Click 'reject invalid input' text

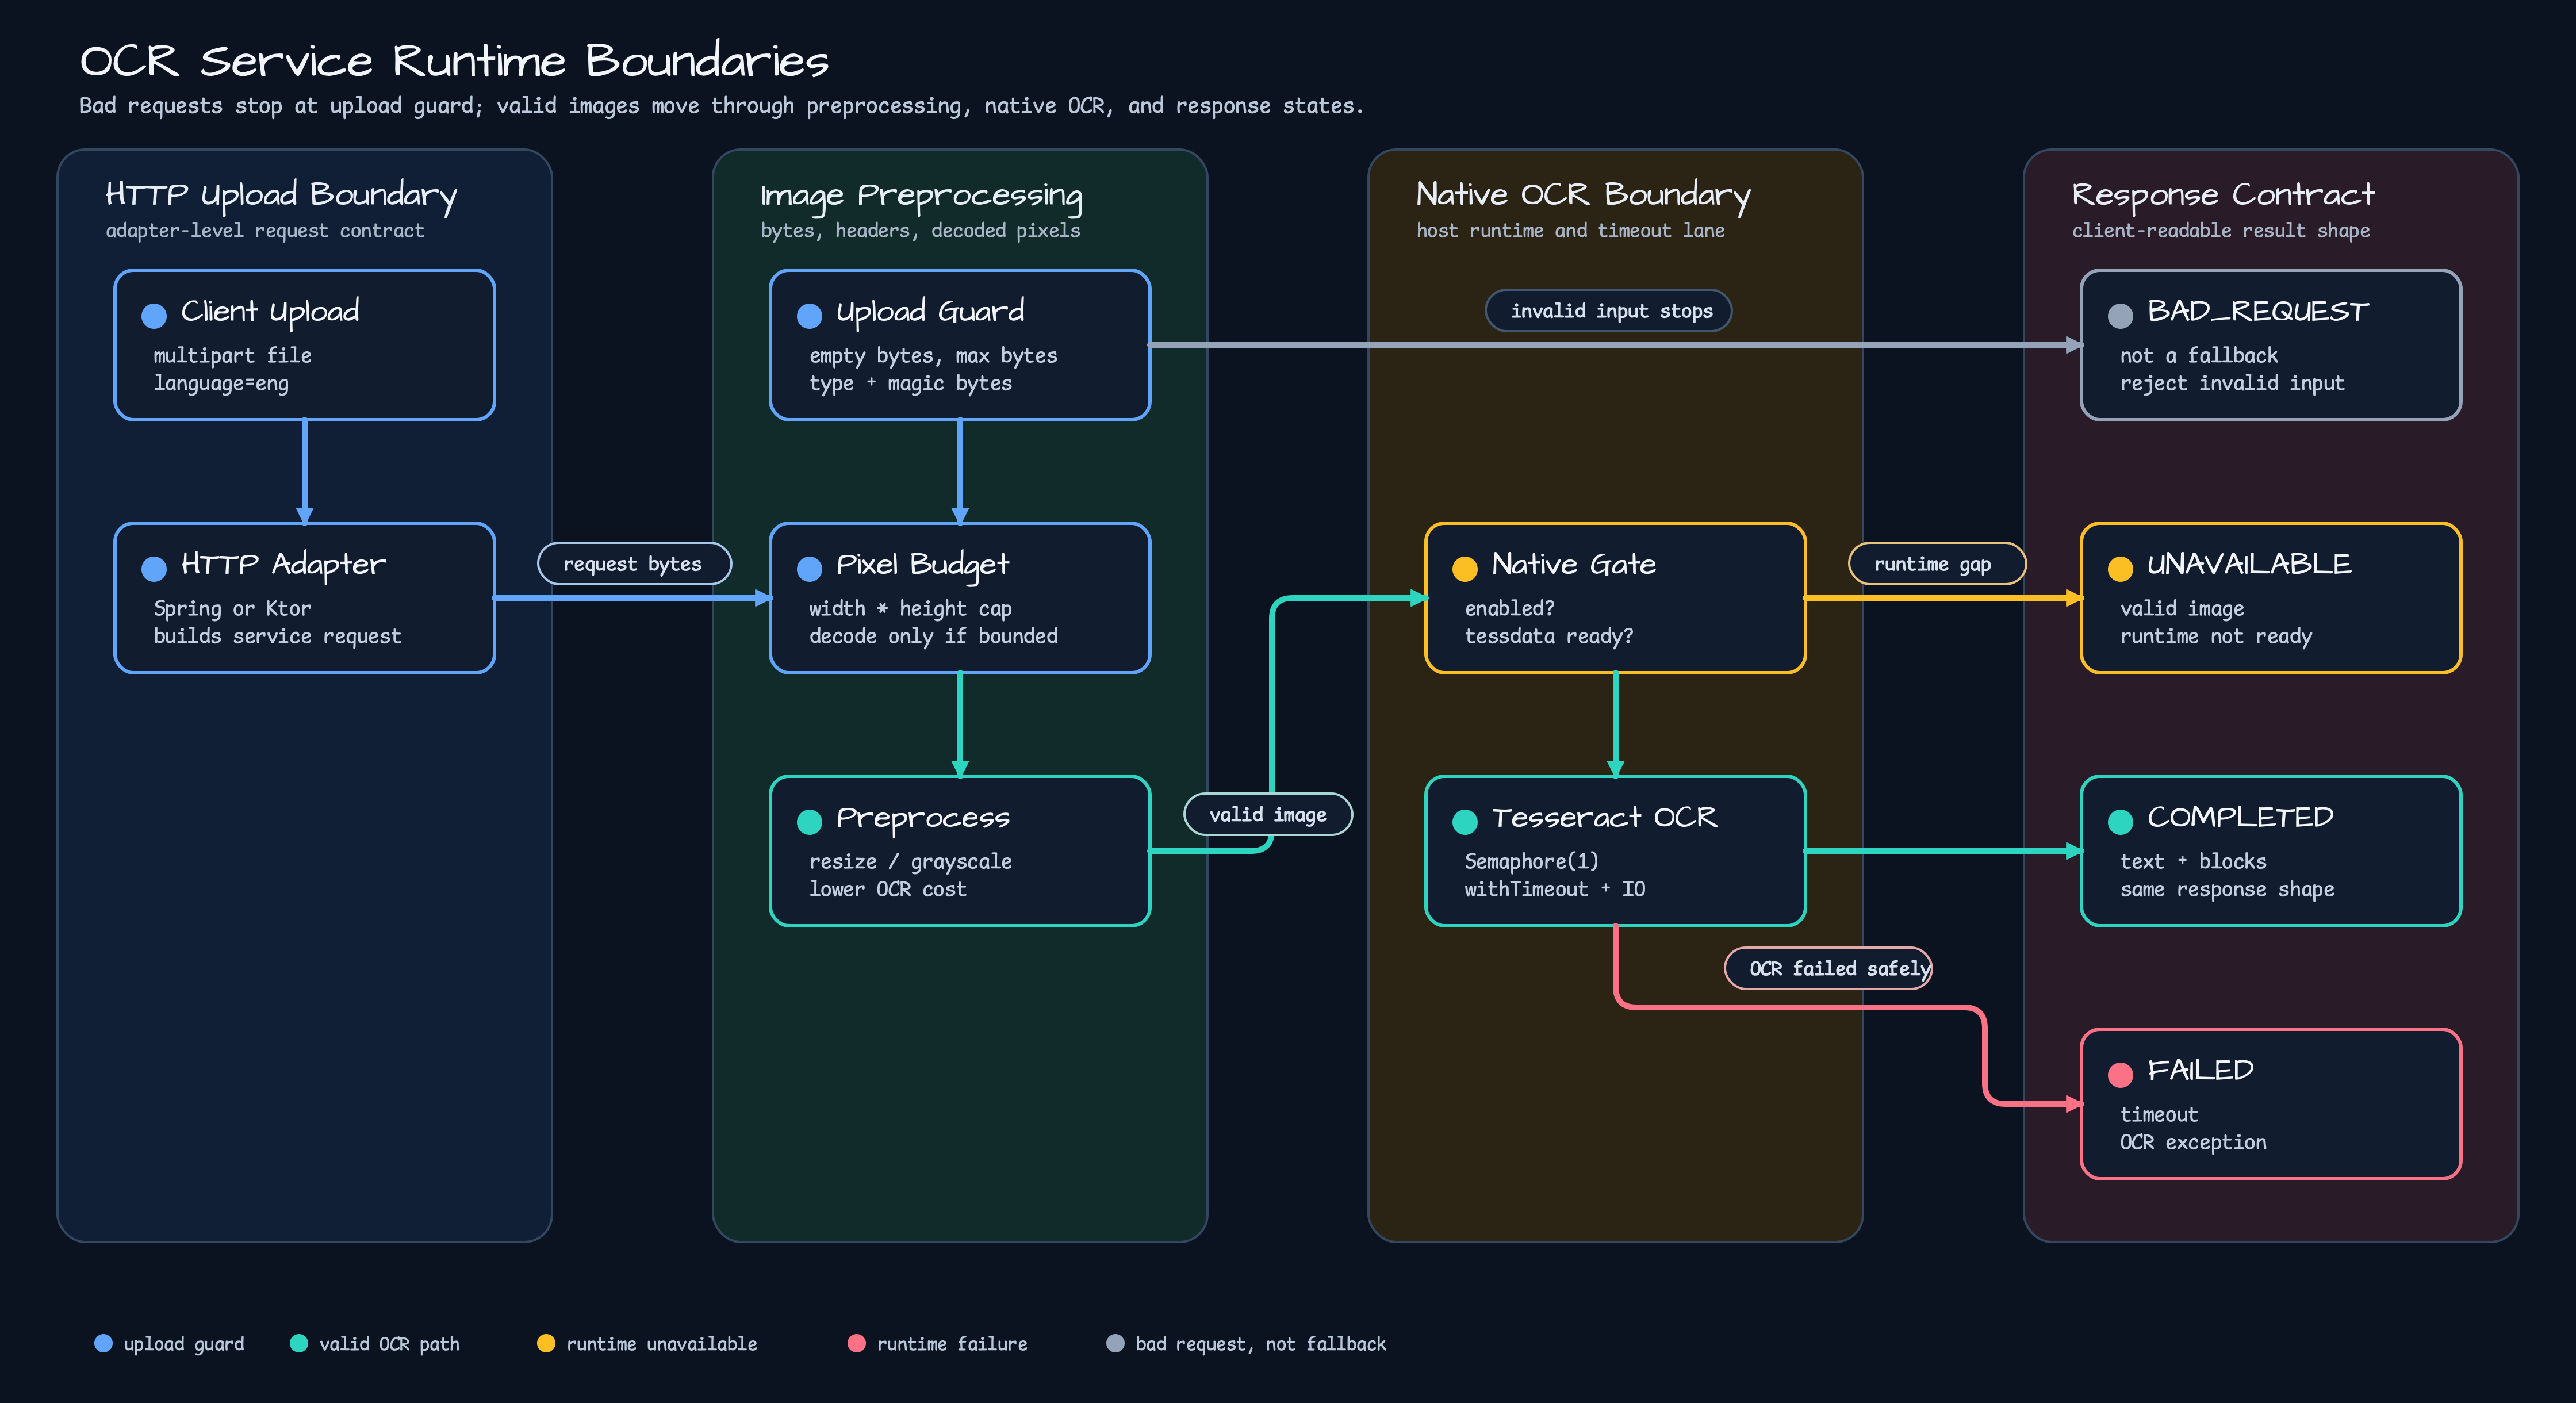click(2232, 383)
